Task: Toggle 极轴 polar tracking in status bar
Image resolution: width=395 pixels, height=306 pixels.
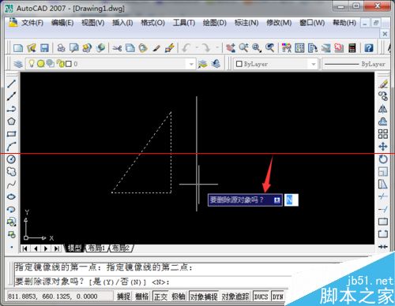Action: (179, 297)
